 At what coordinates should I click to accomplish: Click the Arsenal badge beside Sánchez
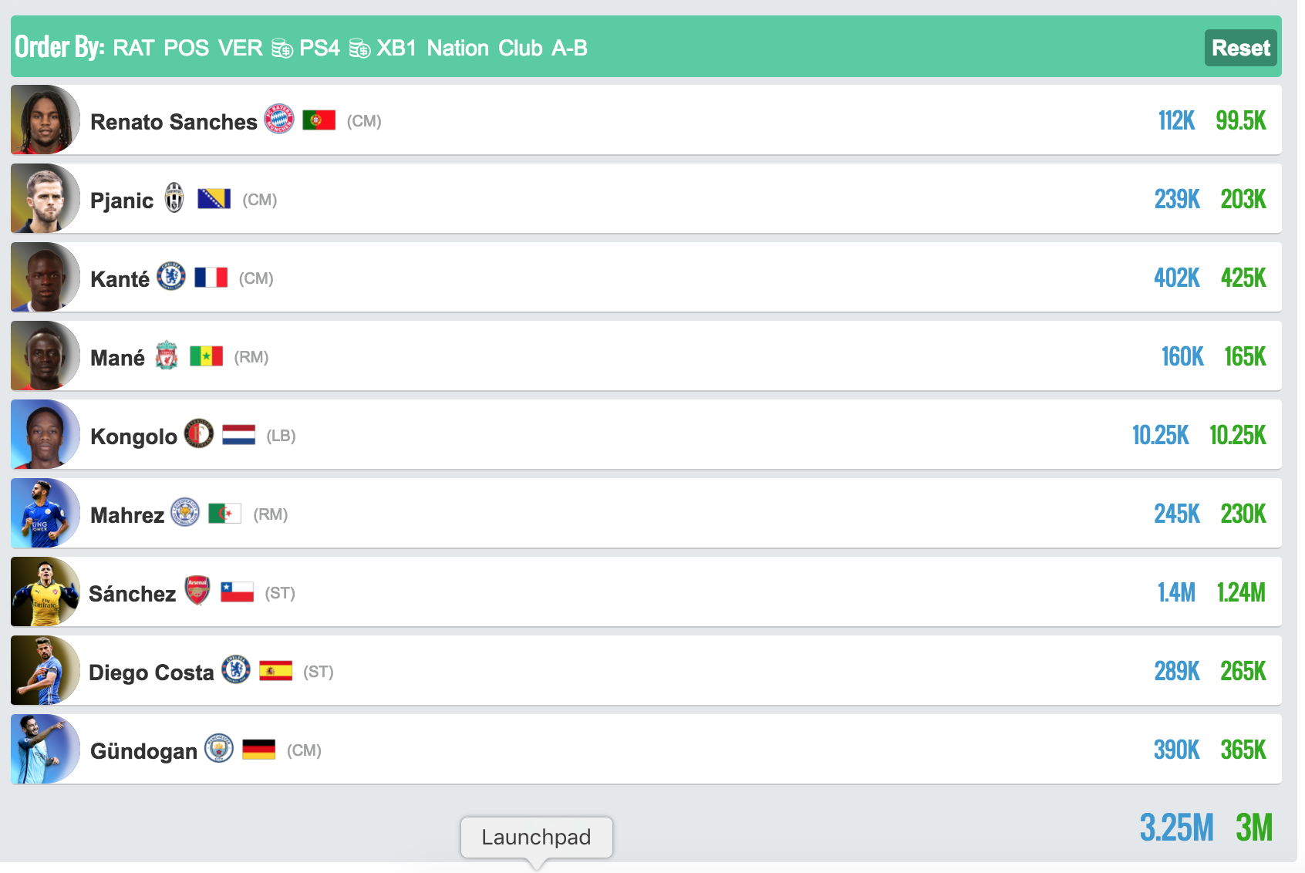[x=197, y=591]
